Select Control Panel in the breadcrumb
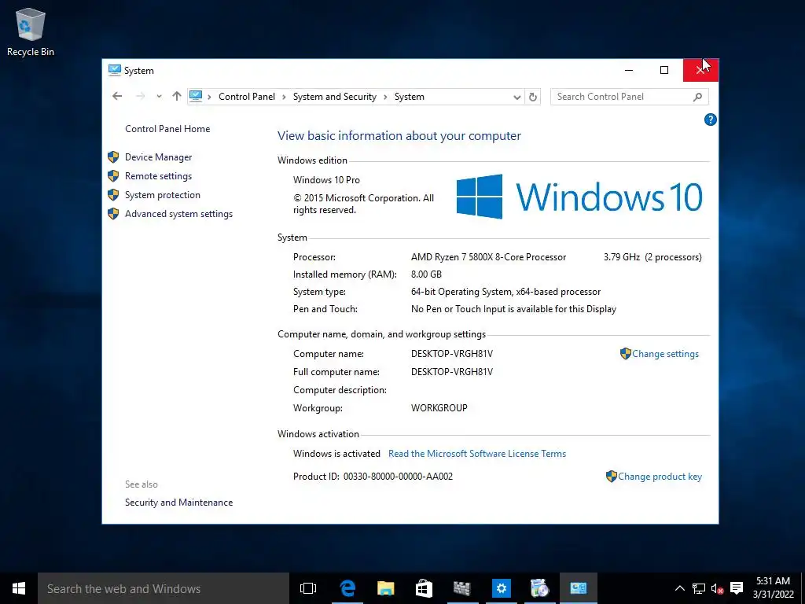Image resolution: width=805 pixels, height=604 pixels. coord(246,97)
